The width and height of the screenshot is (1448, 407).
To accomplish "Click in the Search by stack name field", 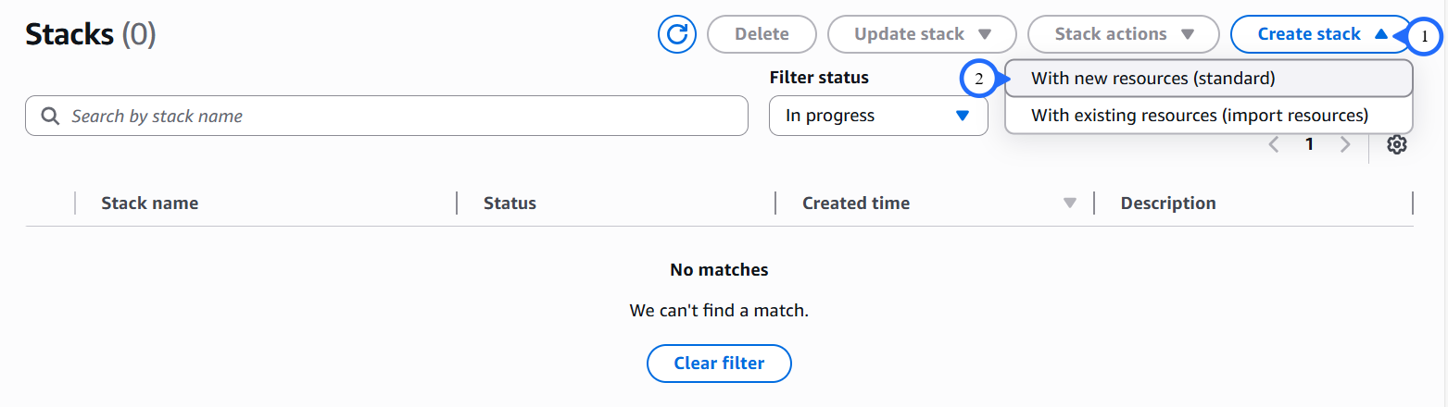I will pyautogui.click(x=398, y=117).
